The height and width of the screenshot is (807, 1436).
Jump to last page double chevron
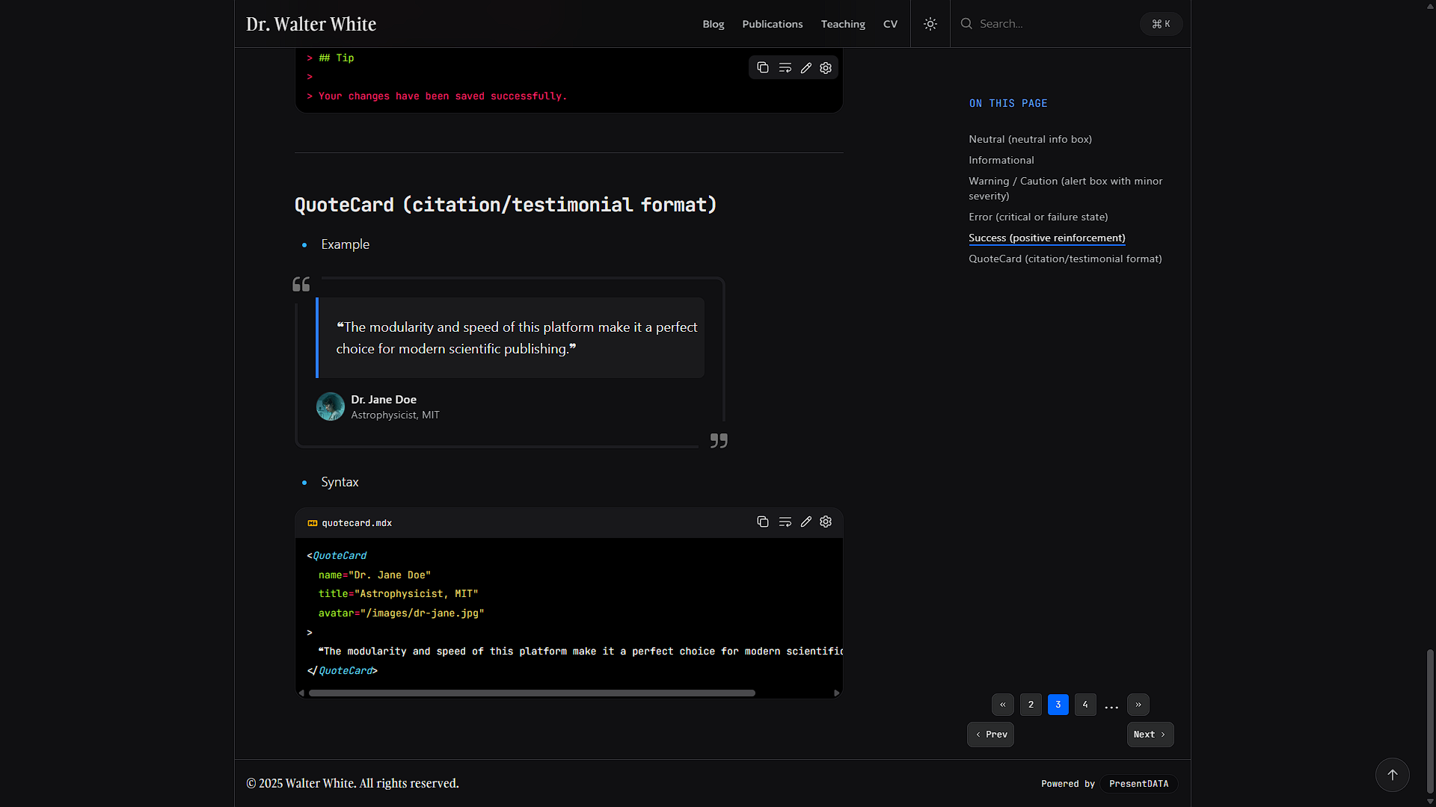coord(1138,705)
